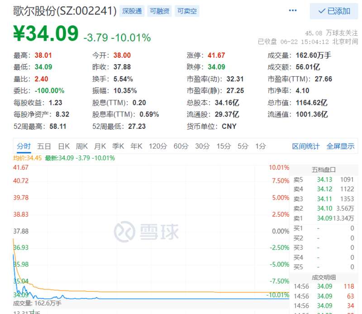Click the 卖2 order row at 34.10

[x=324, y=208]
